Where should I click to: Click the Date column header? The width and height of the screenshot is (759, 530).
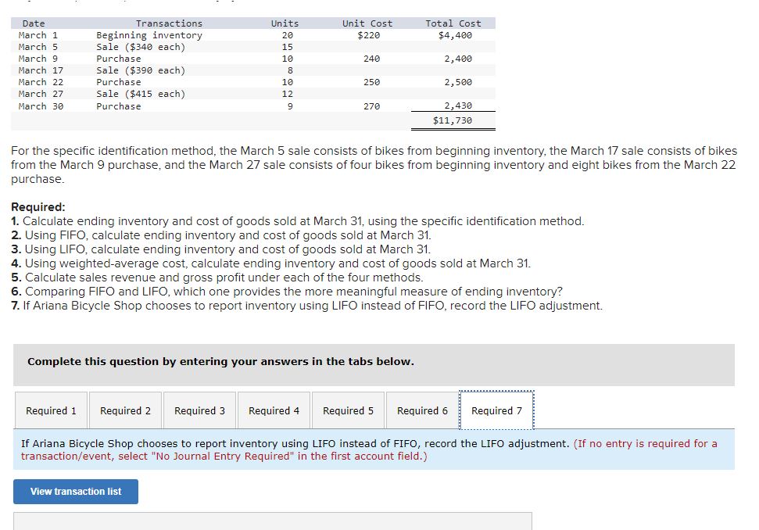[x=34, y=23]
